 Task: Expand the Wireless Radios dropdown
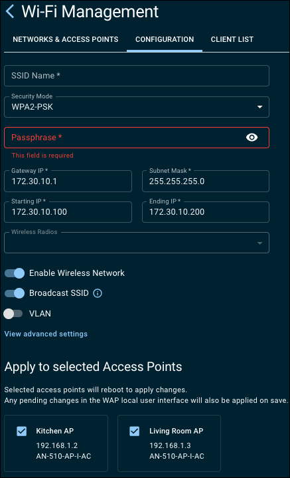click(137, 243)
